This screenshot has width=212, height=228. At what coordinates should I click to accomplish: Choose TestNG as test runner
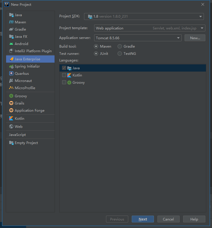[x=120, y=54]
